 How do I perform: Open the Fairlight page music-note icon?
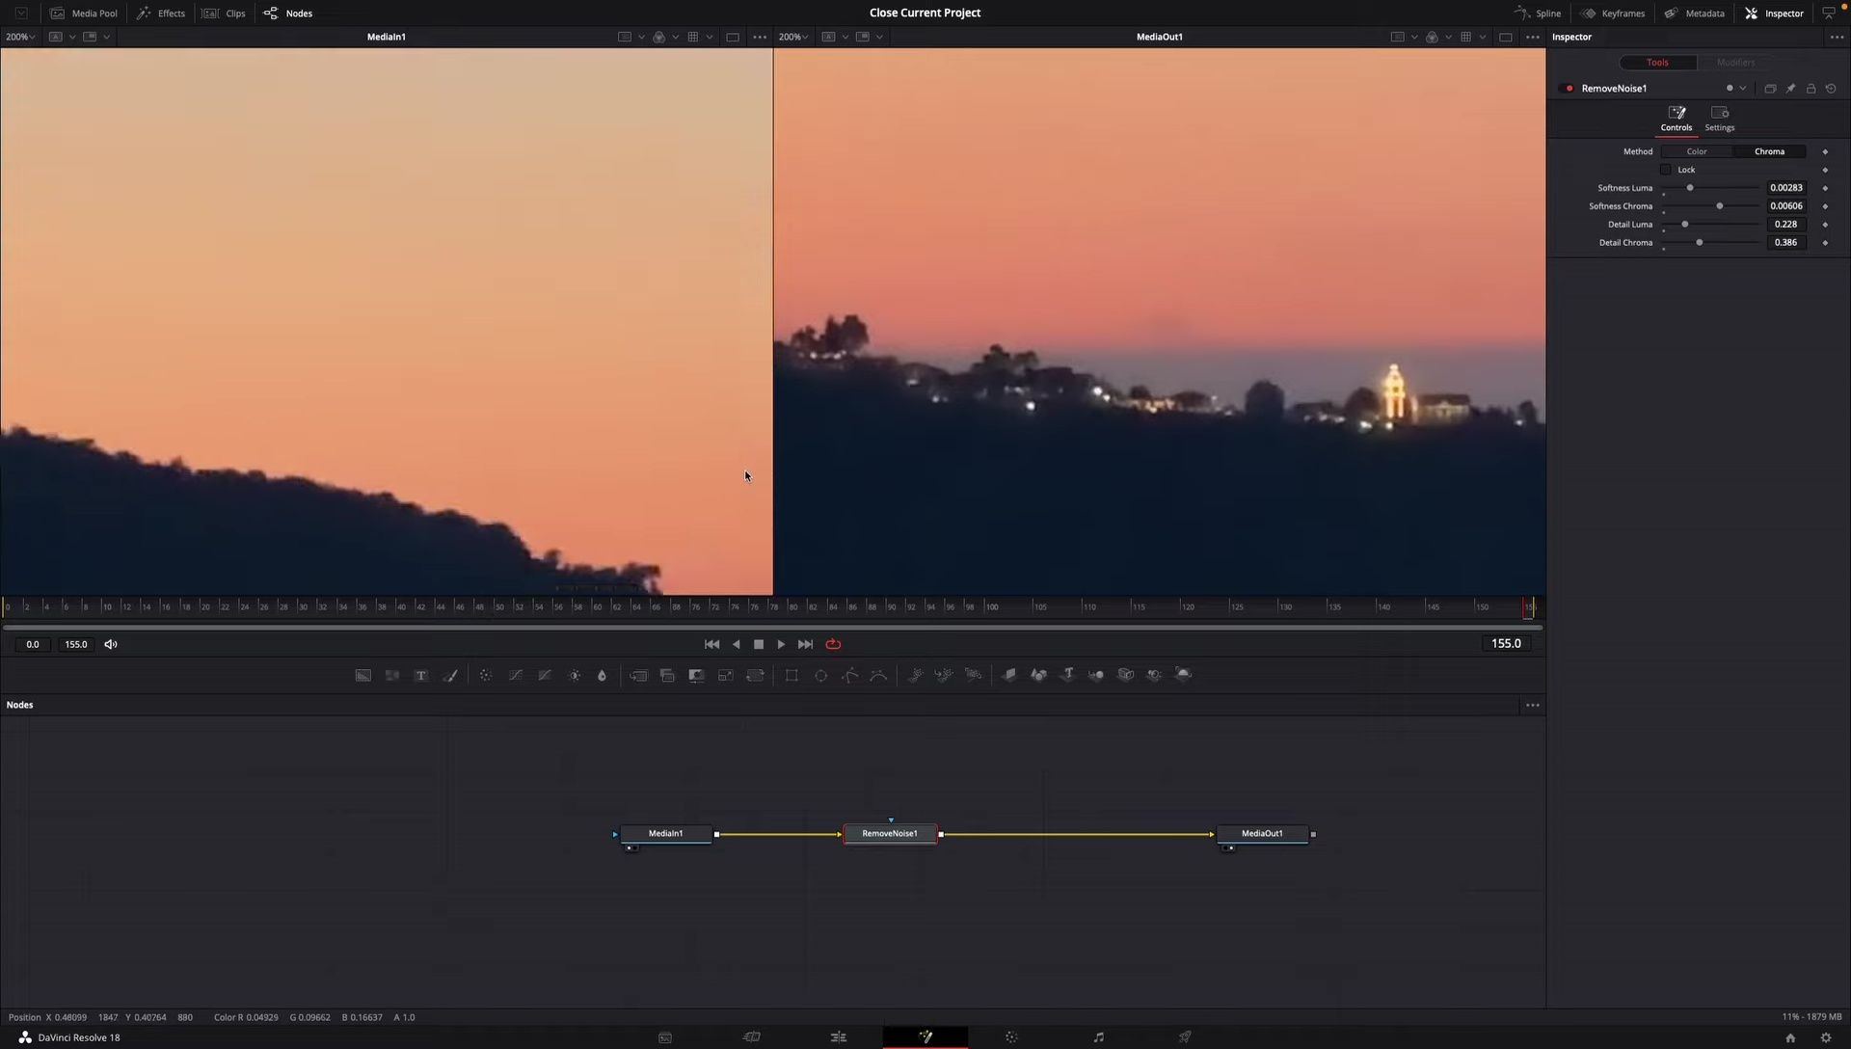coord(1098,1037)
